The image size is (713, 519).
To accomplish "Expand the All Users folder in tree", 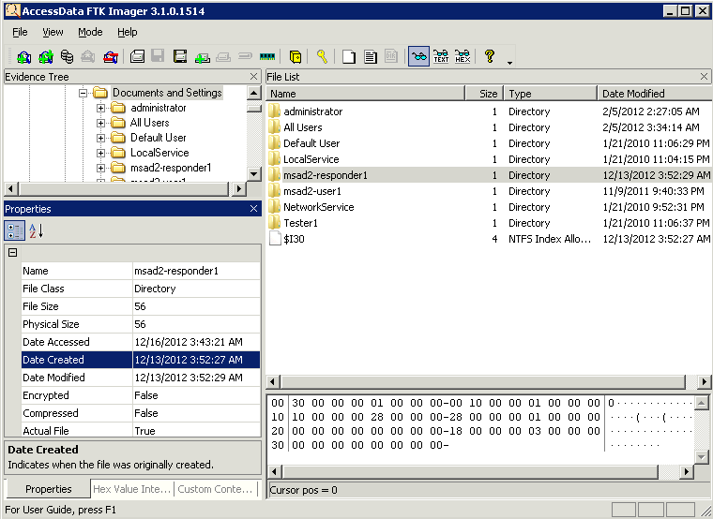I will click(101, 123).
